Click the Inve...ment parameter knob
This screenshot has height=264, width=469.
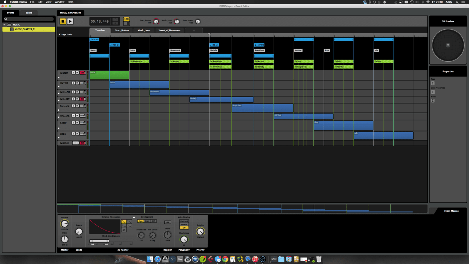(x=198, y=21)
